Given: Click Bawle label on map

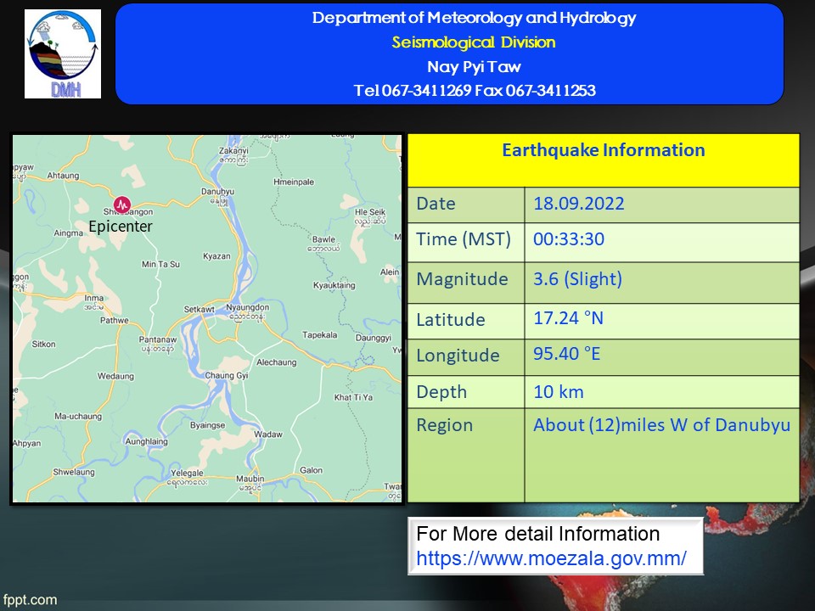Looking at the screenshot, I should tap(323, 239).
